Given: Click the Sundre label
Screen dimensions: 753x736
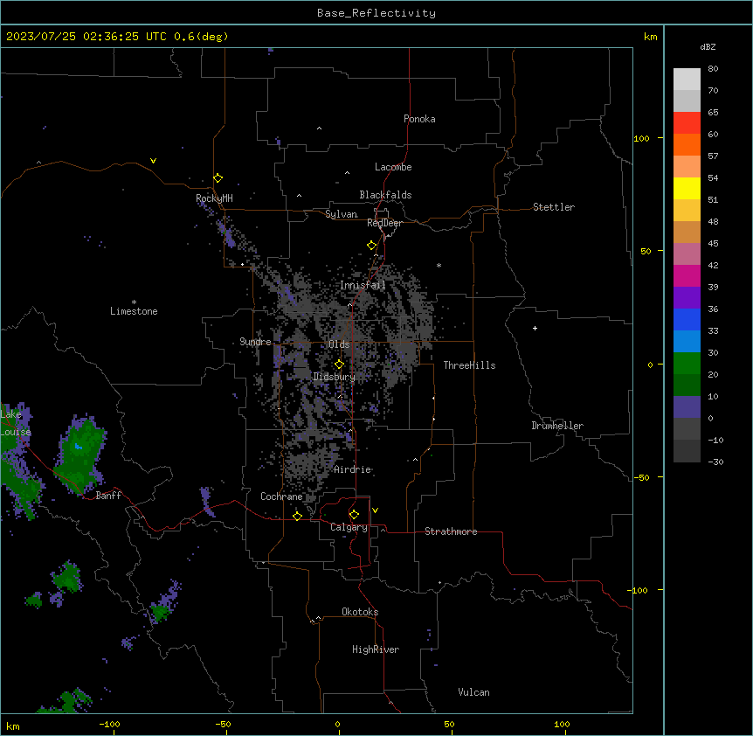Looking at the screenshot, I should click(x=255, y=342).
